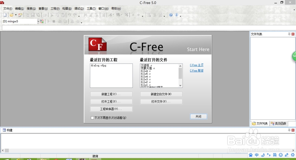Click the recent files scrollbar thumb
Screen dimensions: 296x160
coord(180,73)
